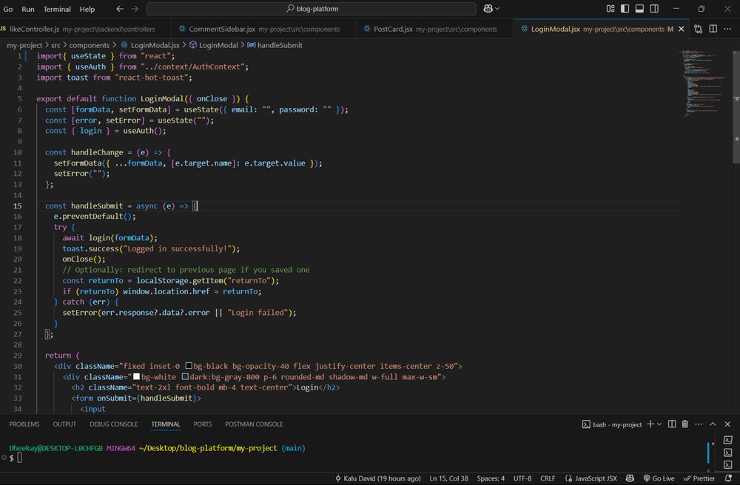Open the Copilot icon in the title bar
This screenshot has height=485, width=740.
(488, 8)
